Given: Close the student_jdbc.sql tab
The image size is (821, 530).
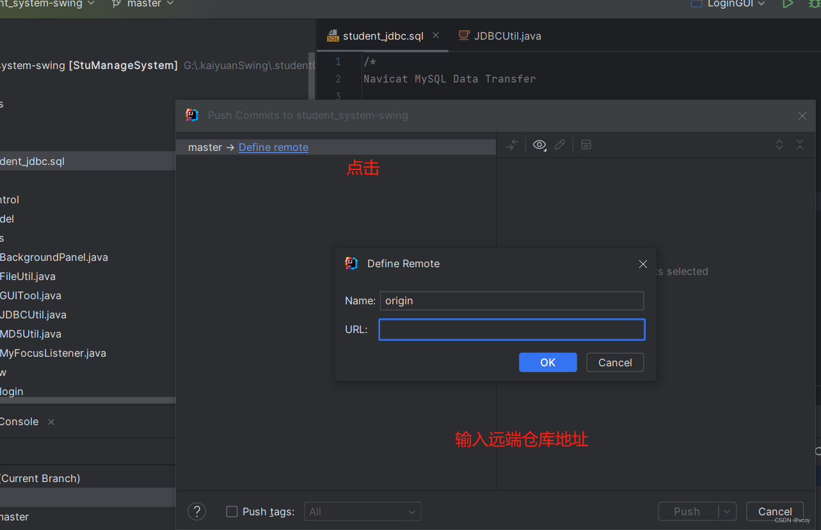Looking at the screenshot, I should [x=436, y=36].
